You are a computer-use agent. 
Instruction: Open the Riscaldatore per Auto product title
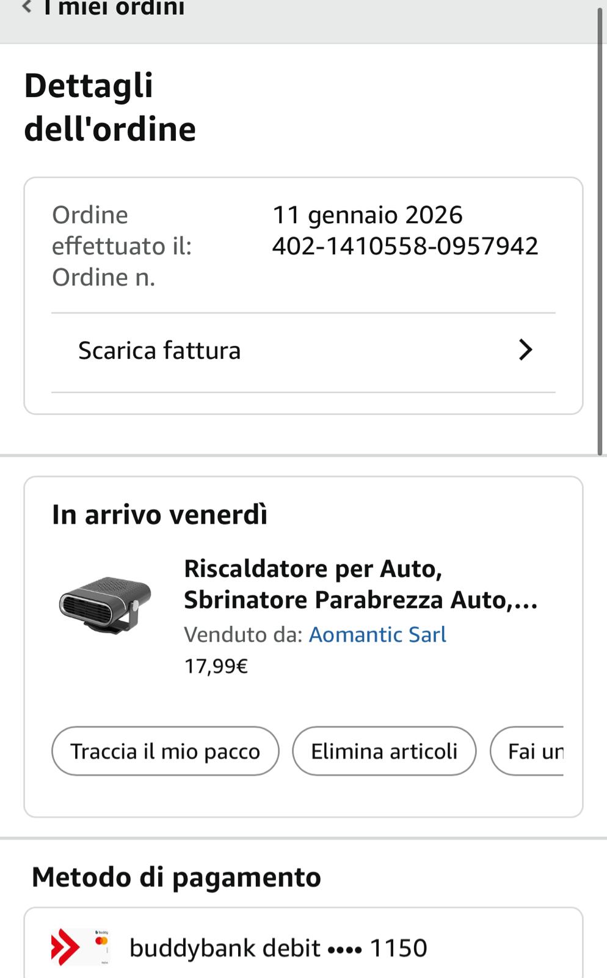point(360,584)
